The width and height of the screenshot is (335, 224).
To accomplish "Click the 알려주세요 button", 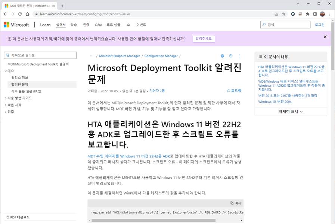I will pyautogui.click(x=204, y=39).
